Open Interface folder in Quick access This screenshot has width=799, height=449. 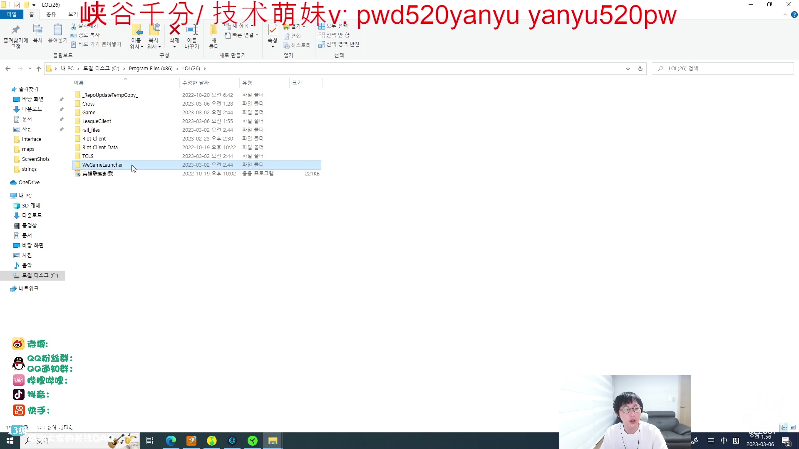click(31, 139)
